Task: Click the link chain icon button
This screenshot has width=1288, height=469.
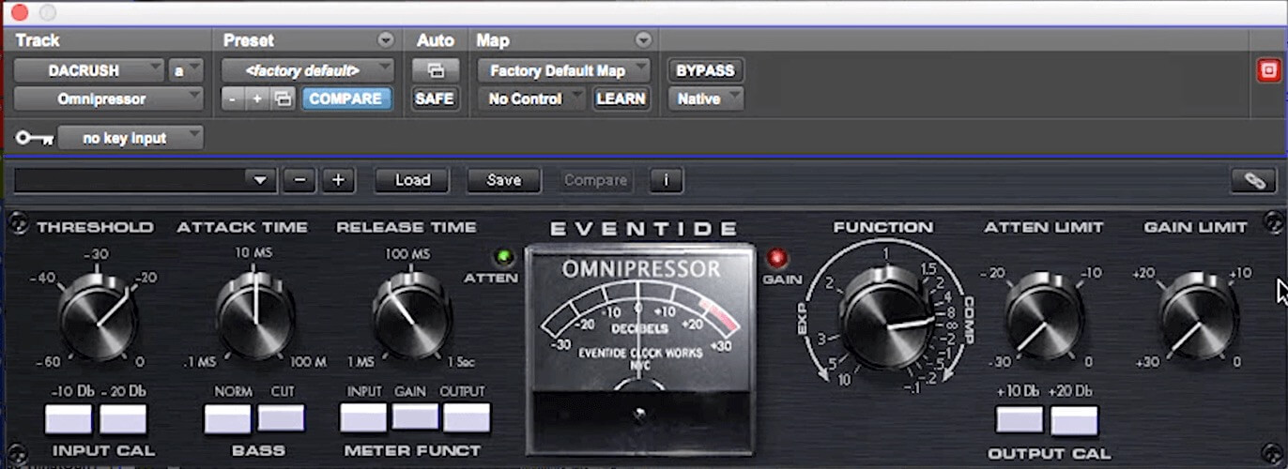Action: (1253, 180)
